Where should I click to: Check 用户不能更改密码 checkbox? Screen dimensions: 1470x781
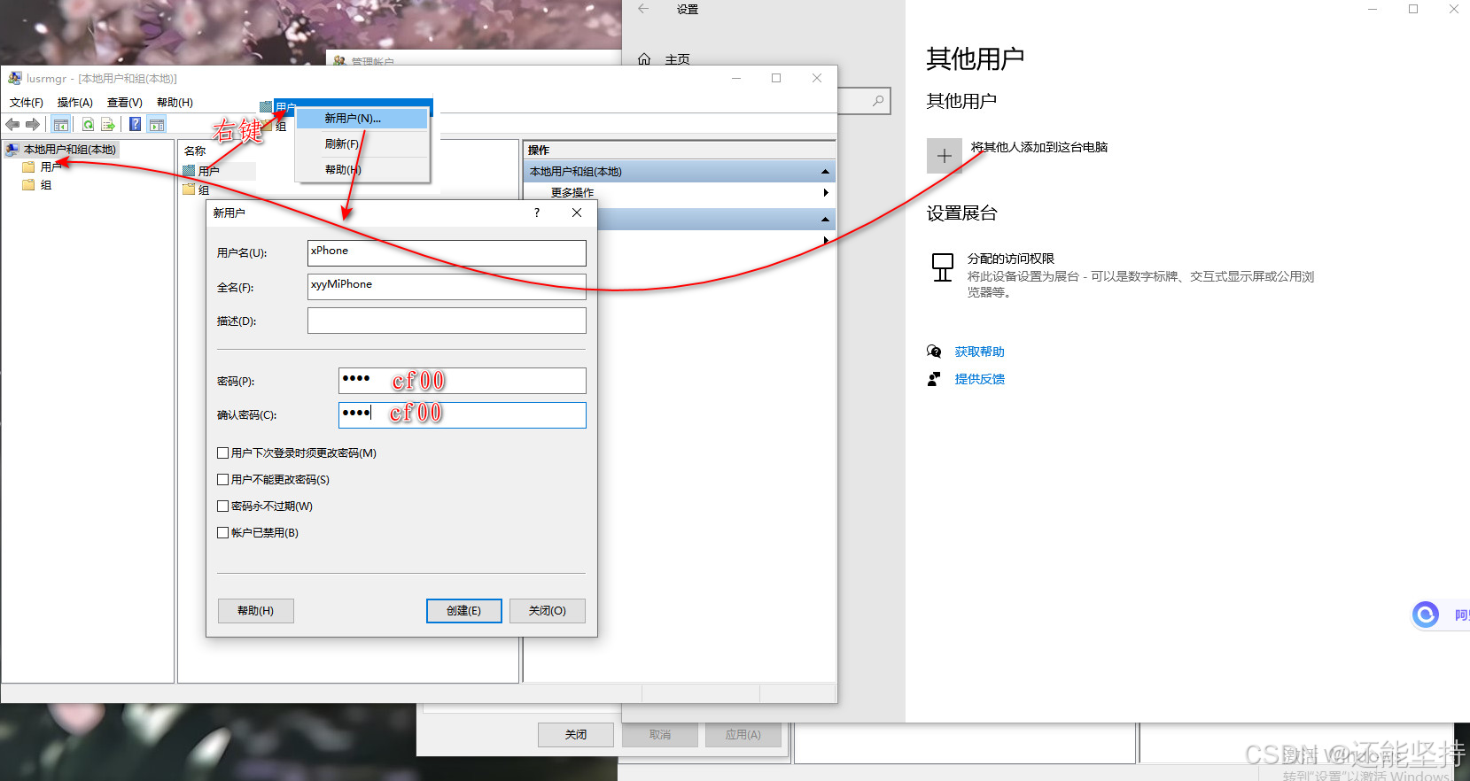click(x=223, y=479)
